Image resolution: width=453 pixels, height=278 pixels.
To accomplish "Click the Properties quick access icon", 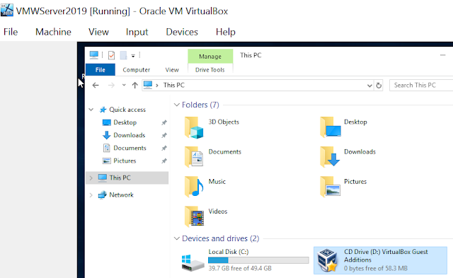I will coord(111,55).
